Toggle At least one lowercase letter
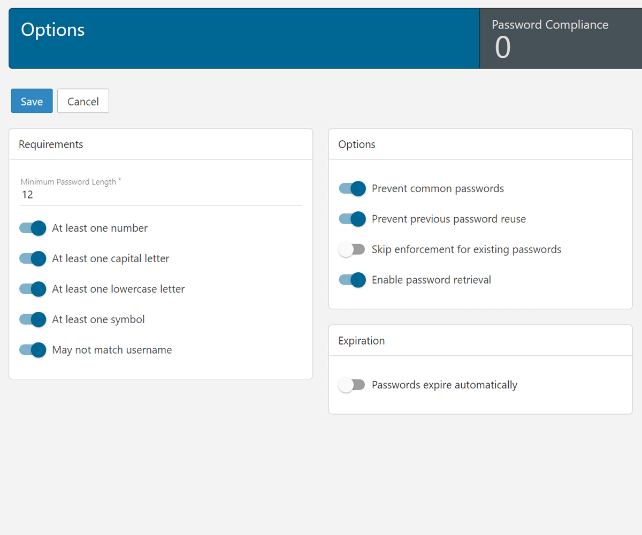The width and height of the screenshot is (642, 535). click(33, 289)
